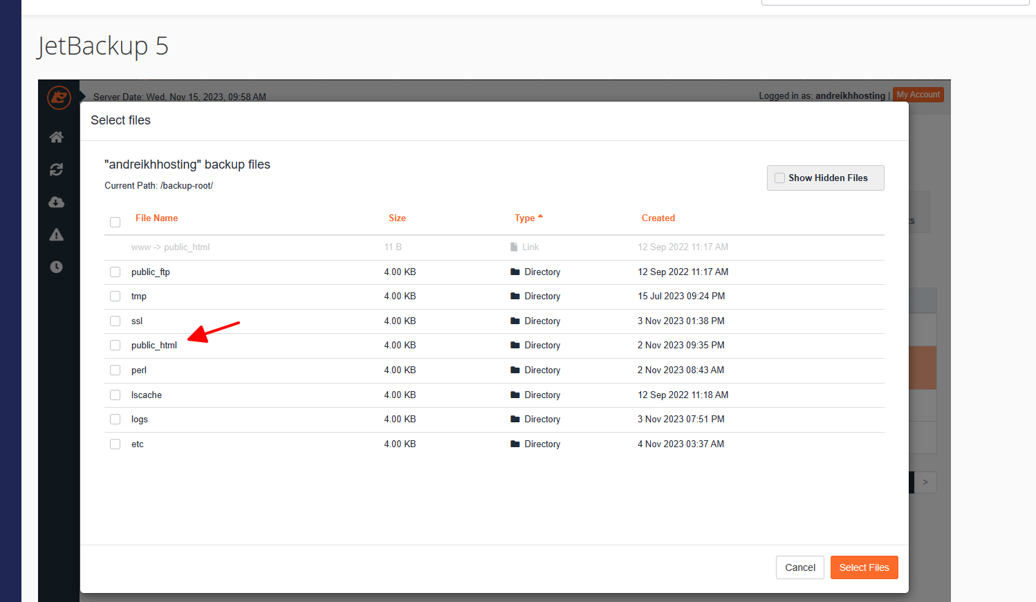The image size is (1036, 602).
Task: Click created date 3 Nov 2023 07:51 PM
Action: pos(681,419)
